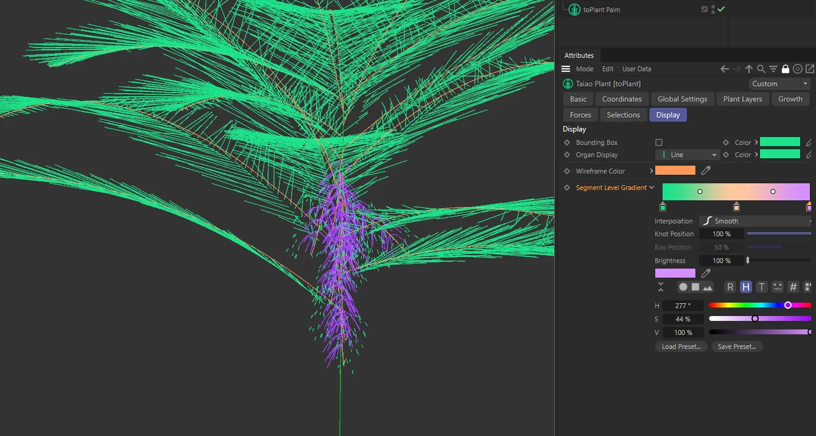The width and height of the screenshot is (816, 436).
Task: Open the Interpolation Smooth dropdown
Action: tap(755, 221)
